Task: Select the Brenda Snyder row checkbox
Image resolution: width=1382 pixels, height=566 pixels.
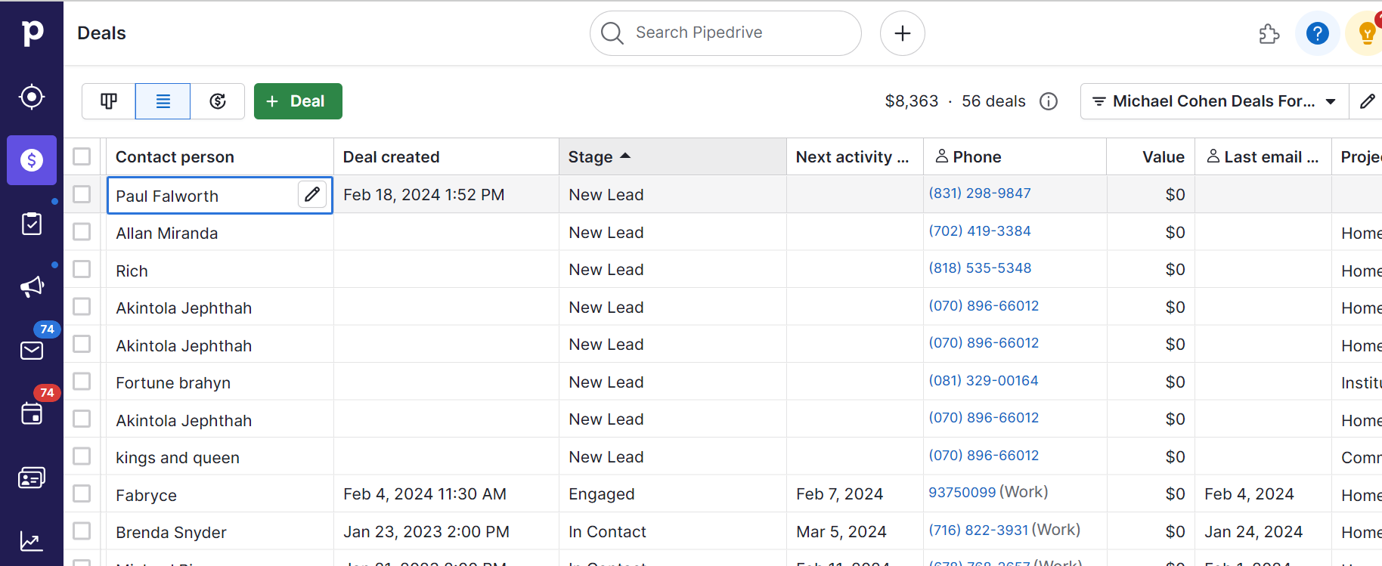Action: [x=82, y=530]
